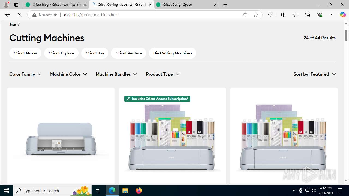The image size is (349, 196).
Task: Open the volume control in tray
Action: [314, 191]
